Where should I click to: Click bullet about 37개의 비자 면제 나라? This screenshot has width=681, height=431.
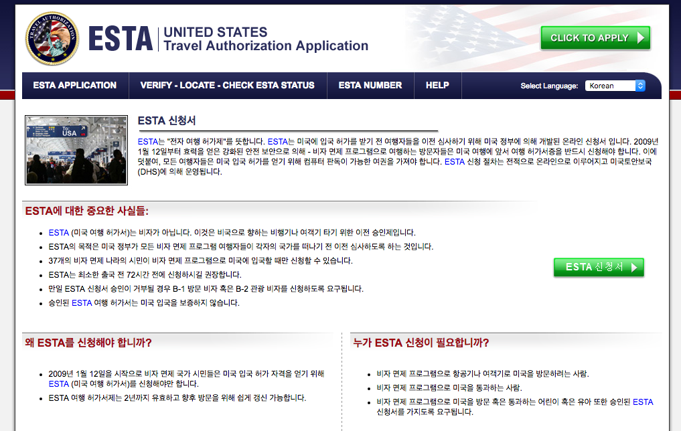click(200, 261)
